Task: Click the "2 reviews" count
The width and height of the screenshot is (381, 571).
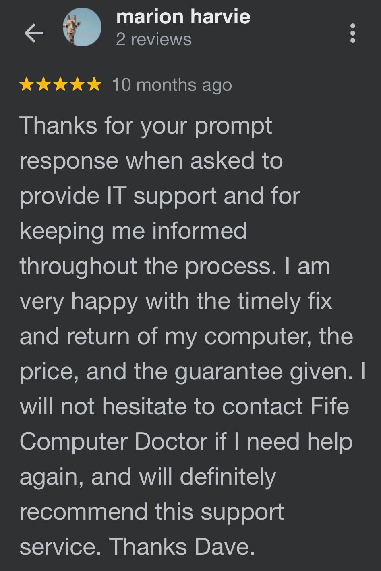Action: (153, 40)
